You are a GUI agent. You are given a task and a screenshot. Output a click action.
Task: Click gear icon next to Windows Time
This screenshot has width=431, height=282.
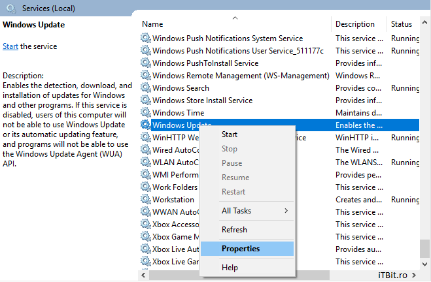145,113
